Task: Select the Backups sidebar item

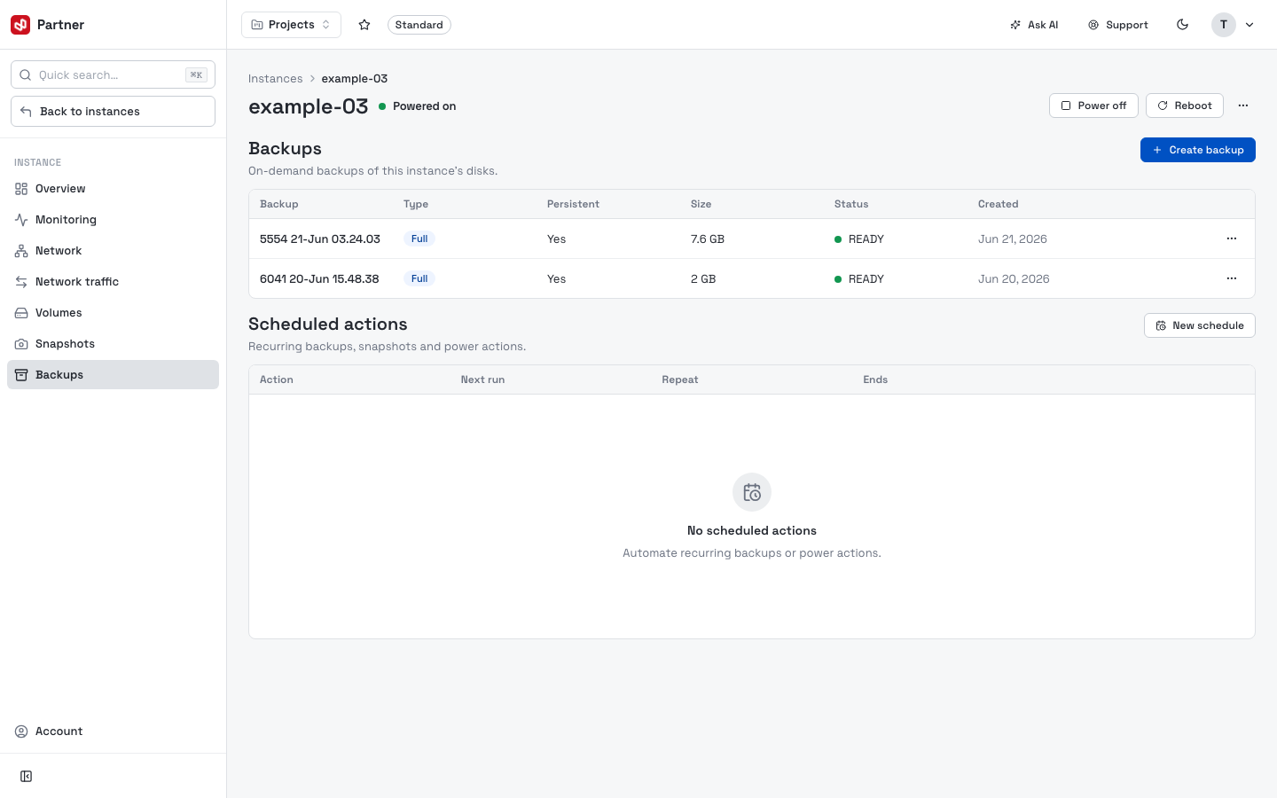Action: tap(113, 374)
